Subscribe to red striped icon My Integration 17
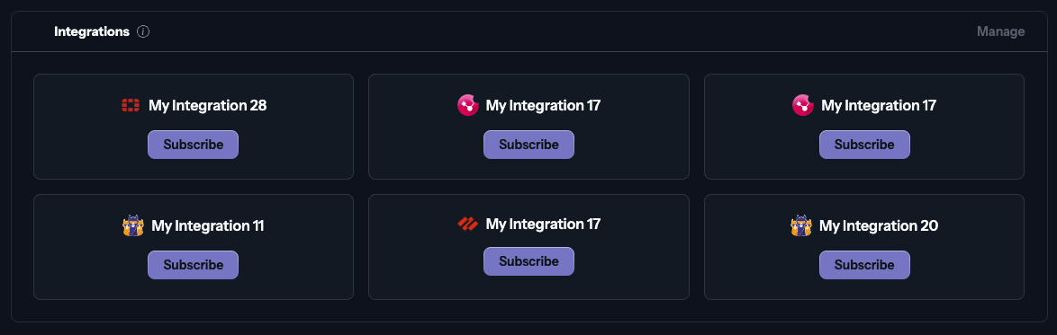Screen dimensions: 1057x335 click(528, 261)
